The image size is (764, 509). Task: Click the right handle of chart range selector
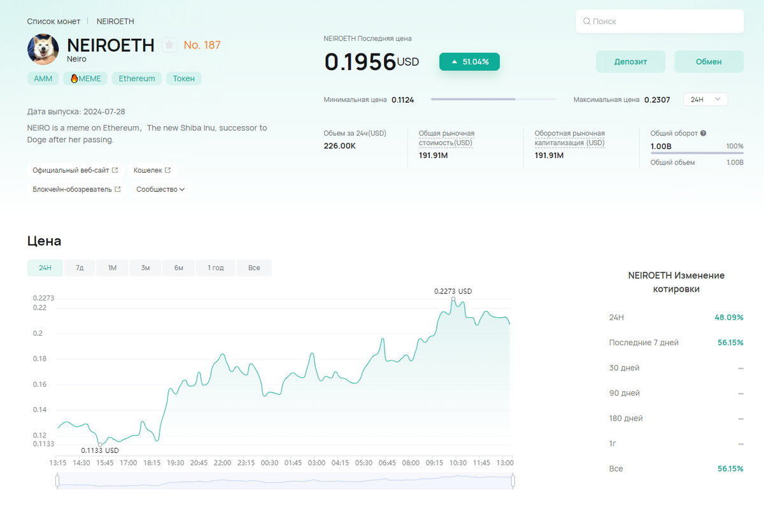click(x=513, y=482)
